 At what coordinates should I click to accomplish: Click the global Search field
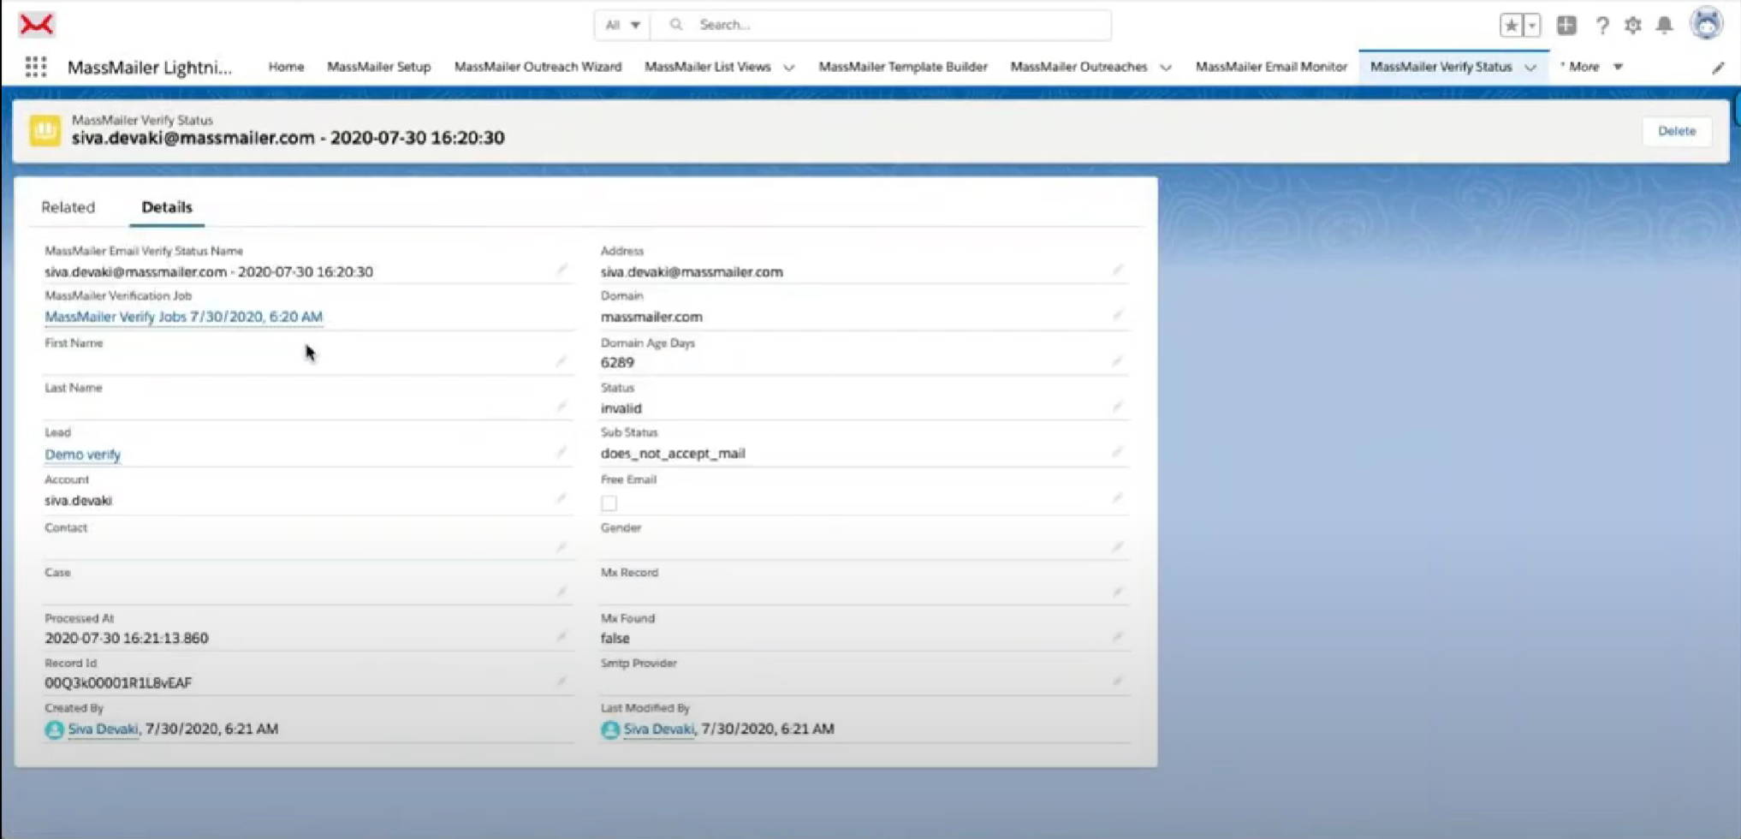(882, 25)
